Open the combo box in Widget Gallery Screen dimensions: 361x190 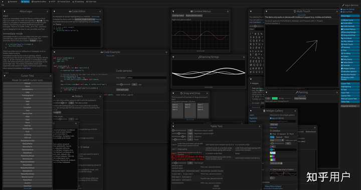[x=277, y=140]
